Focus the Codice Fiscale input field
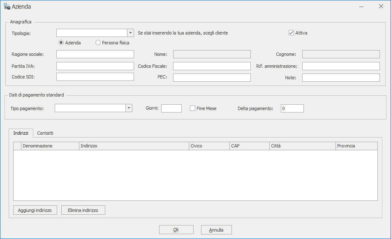The height and width of the screenshot is (239, 391). (212, 66)
